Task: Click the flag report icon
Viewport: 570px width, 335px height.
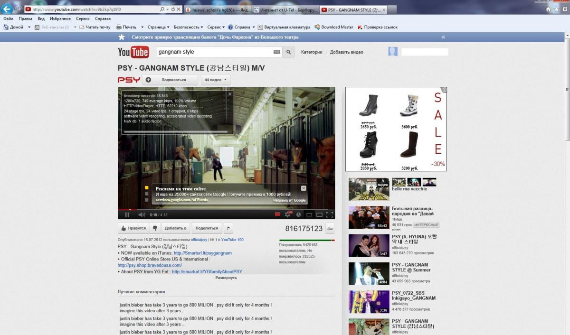Action: coord(228,228)
